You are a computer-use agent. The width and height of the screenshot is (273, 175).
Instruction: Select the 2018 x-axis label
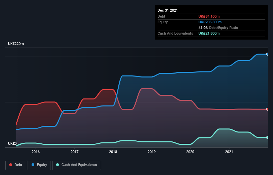tap(113, 152)
